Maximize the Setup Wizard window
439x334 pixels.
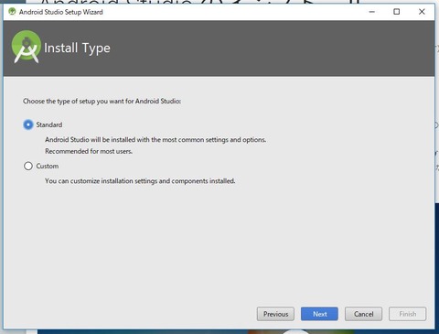tap(397, 12)
